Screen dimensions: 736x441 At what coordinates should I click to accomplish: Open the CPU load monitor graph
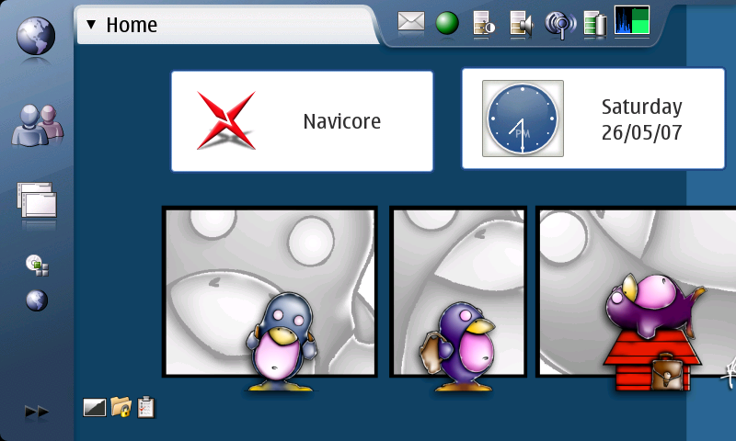632,20
